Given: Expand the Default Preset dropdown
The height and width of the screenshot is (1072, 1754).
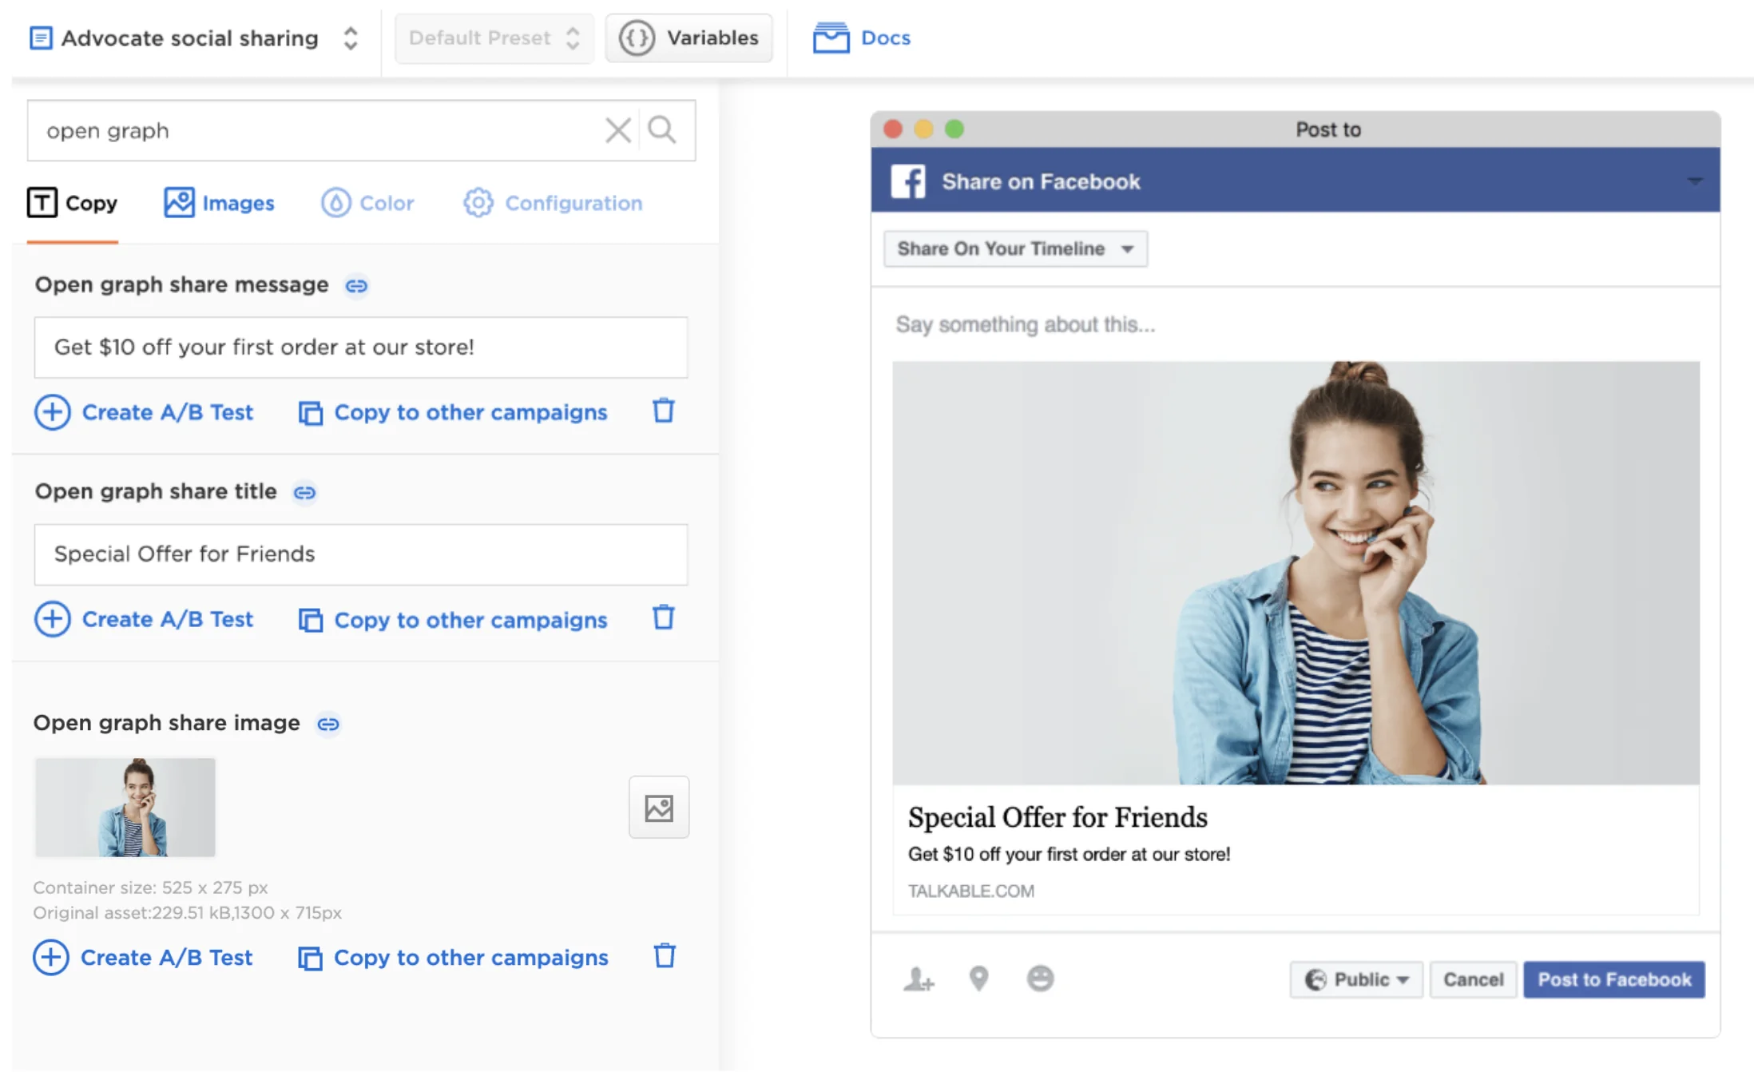Looking at the screenshot, I should 494,38.
